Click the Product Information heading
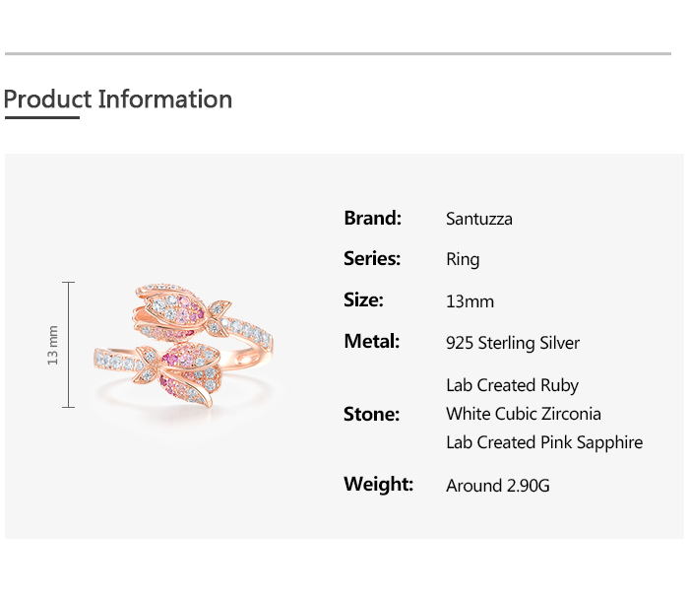This screenshot has height=598, width=689. (x=117, y=100)
